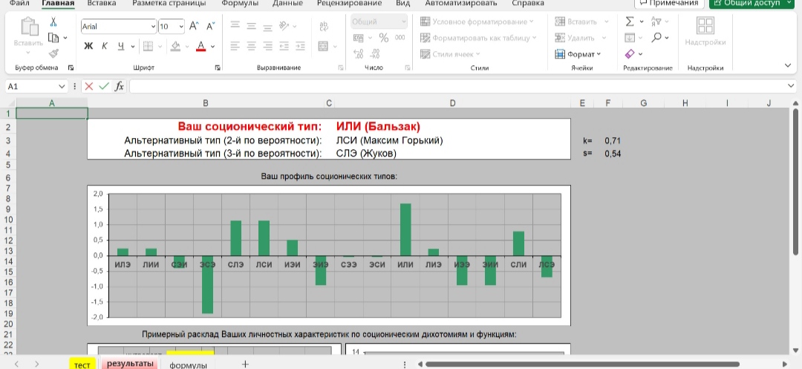Toggle underline Ч formatting
The width and height of the screenshot is (802, 369).
tap(121, 46)
